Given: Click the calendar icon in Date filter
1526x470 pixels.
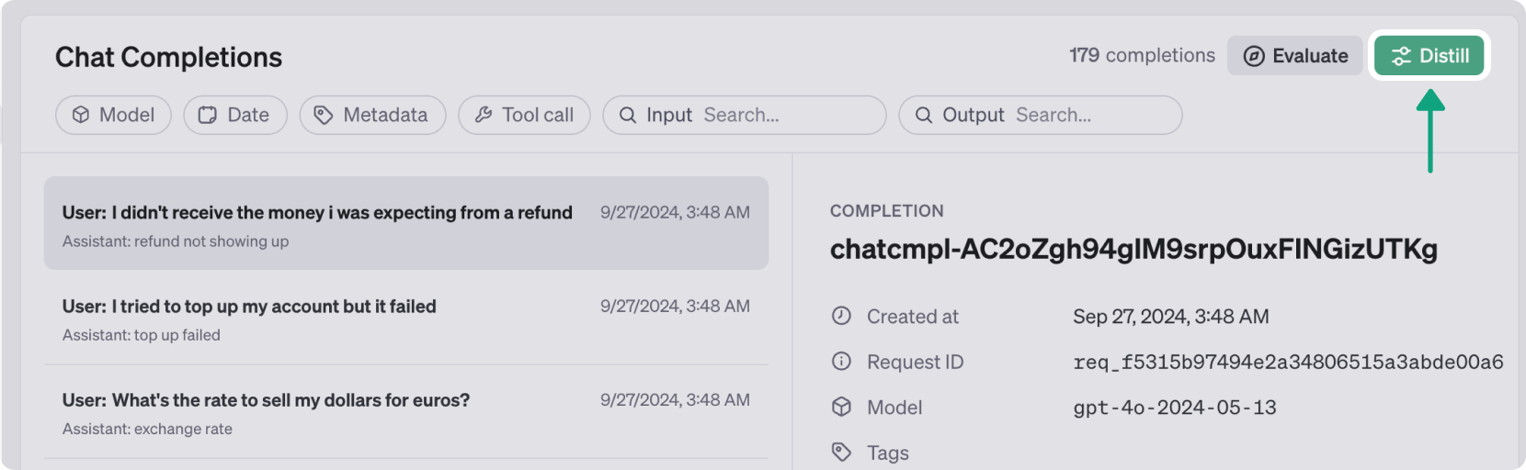Looking at the screenshot, I should pyautogui.click(x=208, y=115).
